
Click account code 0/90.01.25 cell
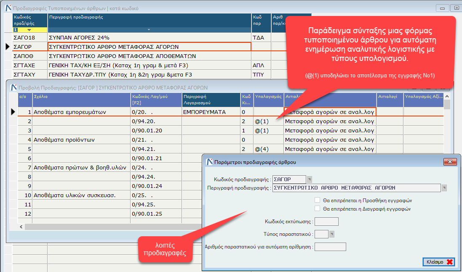point(156,214)
